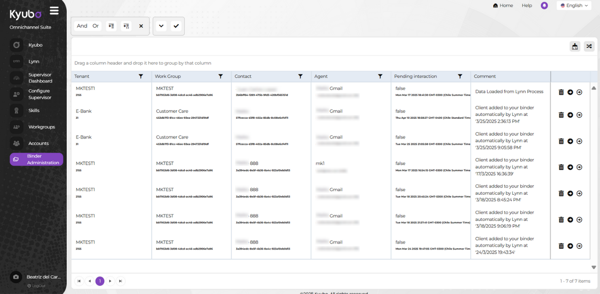Open the hamburger menu next to Kyubo logo
600x294 pixels.
54,11
